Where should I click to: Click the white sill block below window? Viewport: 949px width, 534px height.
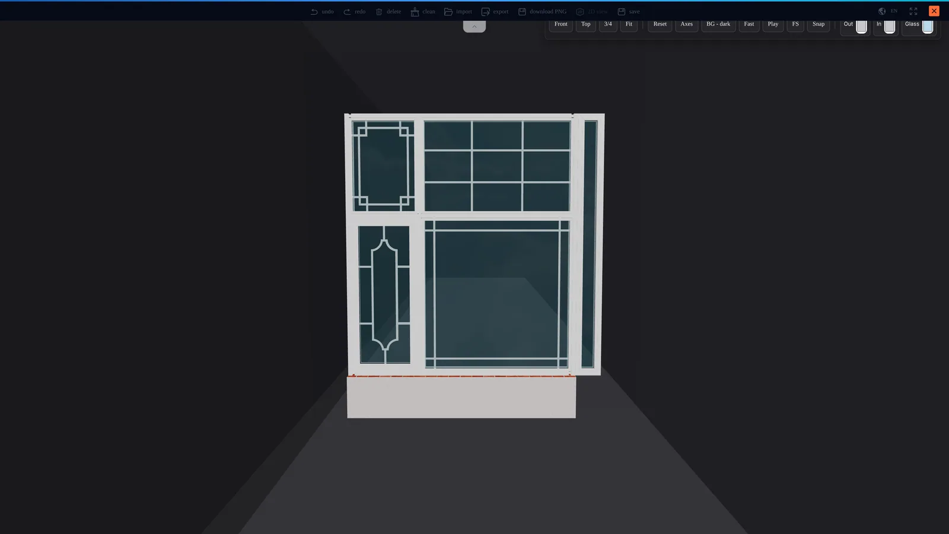(x=461, y=397)
